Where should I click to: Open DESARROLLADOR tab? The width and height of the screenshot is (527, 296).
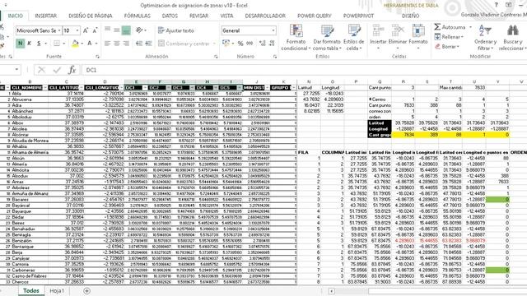click(x=265, y=16)
